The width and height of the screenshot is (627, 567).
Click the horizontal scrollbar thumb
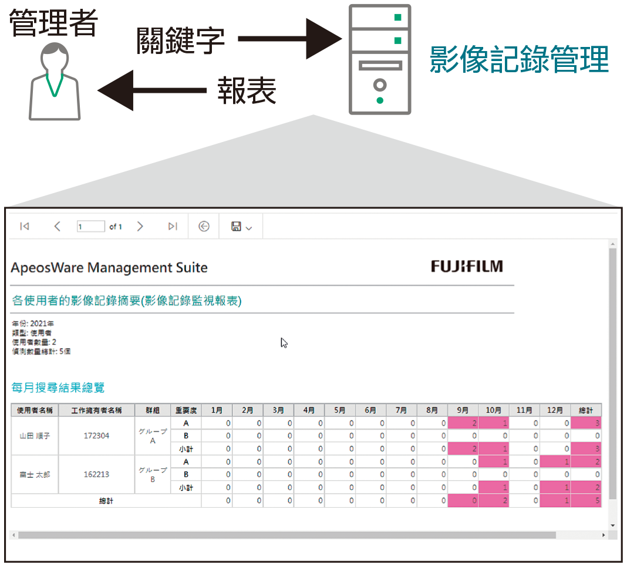pyautogui.click(x=287, y=535)
